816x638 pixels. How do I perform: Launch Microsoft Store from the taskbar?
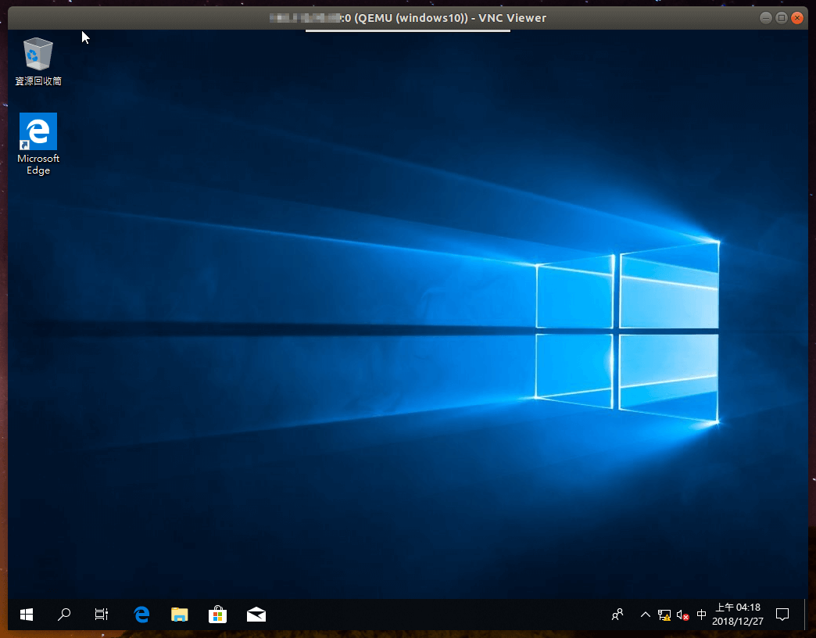(217, 615)
